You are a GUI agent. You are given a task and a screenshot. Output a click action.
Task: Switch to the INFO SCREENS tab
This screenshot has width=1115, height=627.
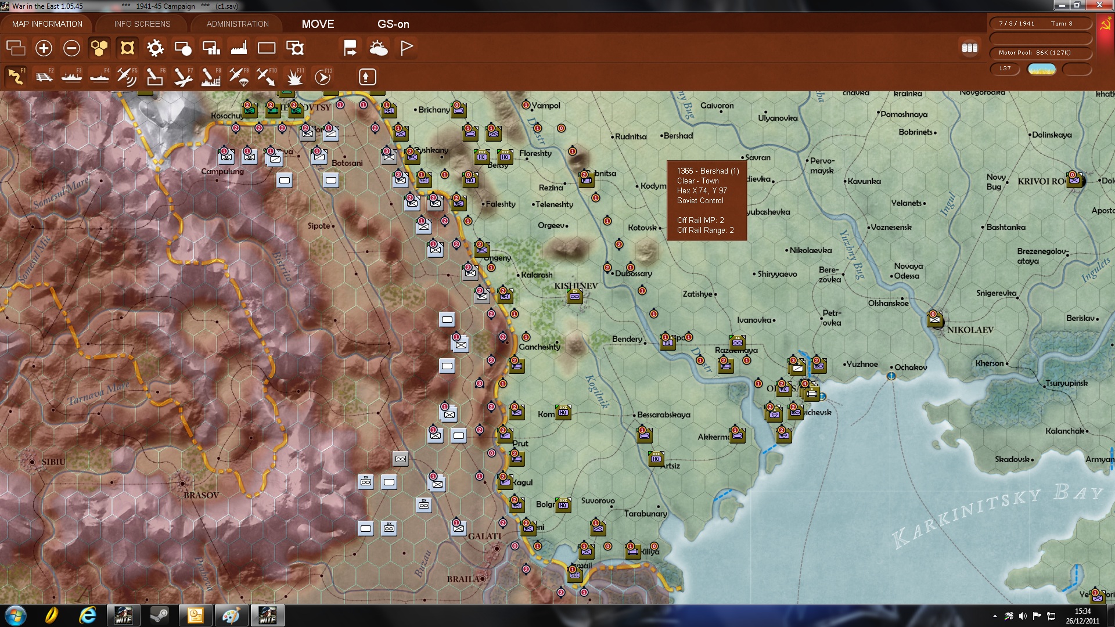pyautogui.click(x=142, y=24)
